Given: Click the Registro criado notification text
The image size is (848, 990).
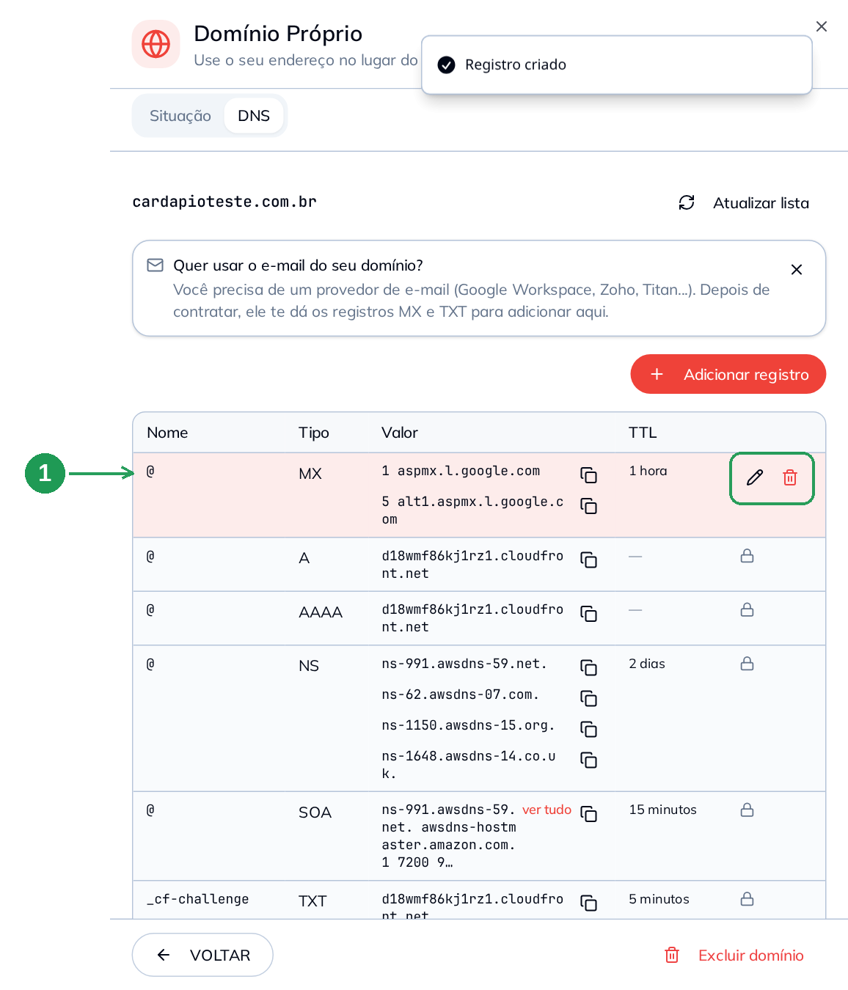Looking at the screenshot, I should pyautogui.click(x=516, y=65).
